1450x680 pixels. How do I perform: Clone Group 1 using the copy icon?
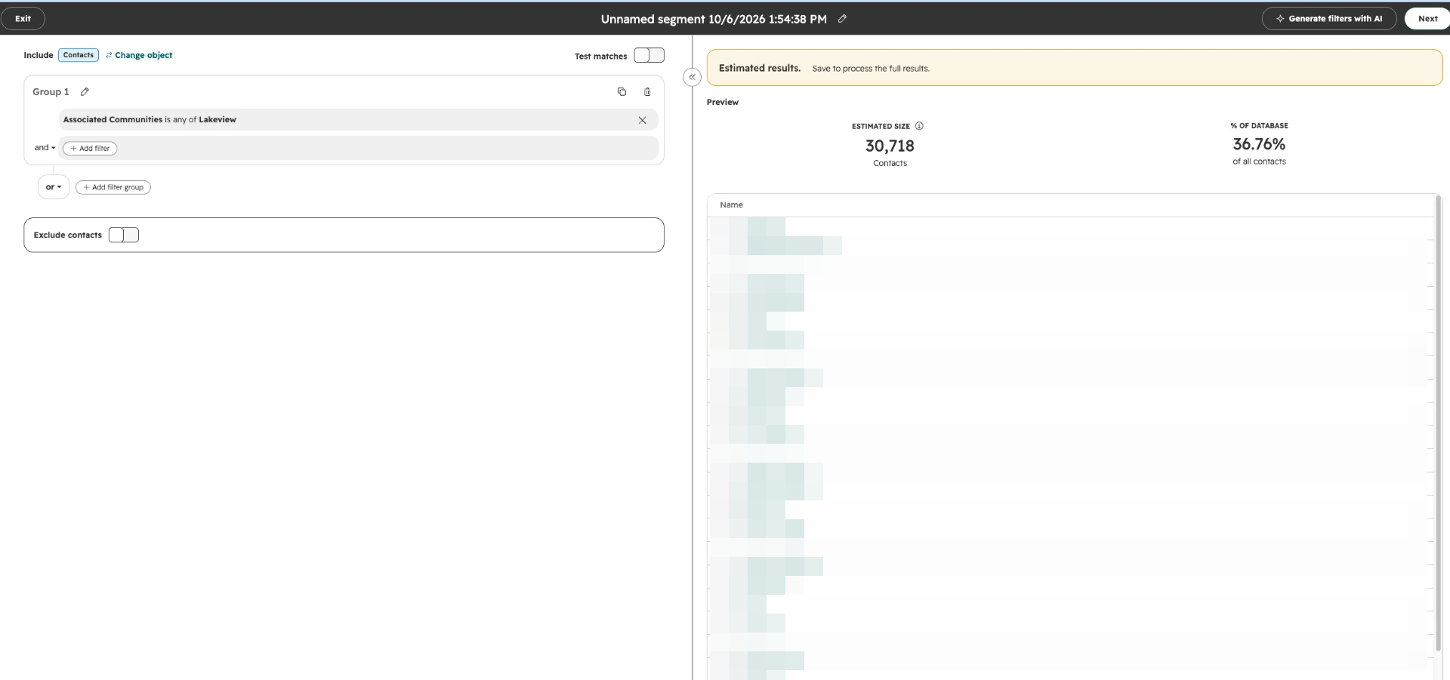tap(622, 92)
